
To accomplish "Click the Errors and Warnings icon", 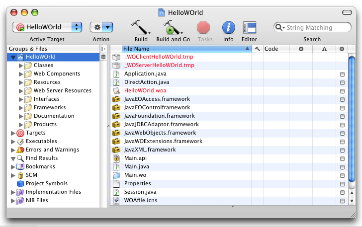I will point(20,150).
